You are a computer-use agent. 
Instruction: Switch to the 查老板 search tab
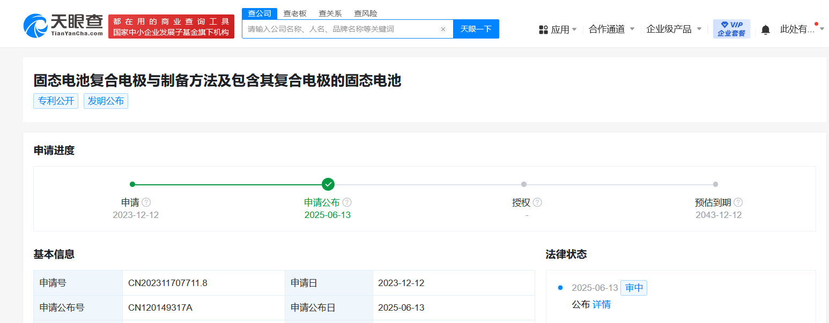pyautogui.click(x=295, y=13)
